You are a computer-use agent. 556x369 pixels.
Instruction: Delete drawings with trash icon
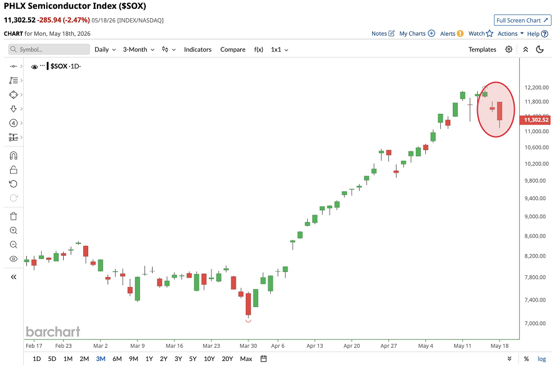click(14, 216)
